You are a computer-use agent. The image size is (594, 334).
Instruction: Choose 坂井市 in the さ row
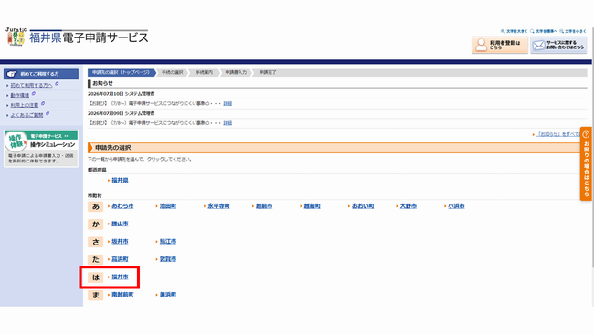pyautogui.click(x=120, y=241)
